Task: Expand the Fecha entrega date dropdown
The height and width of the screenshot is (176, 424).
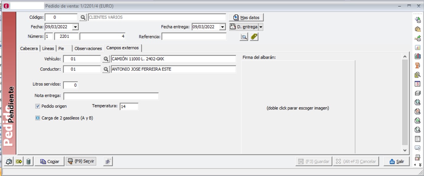Action: 222,27
